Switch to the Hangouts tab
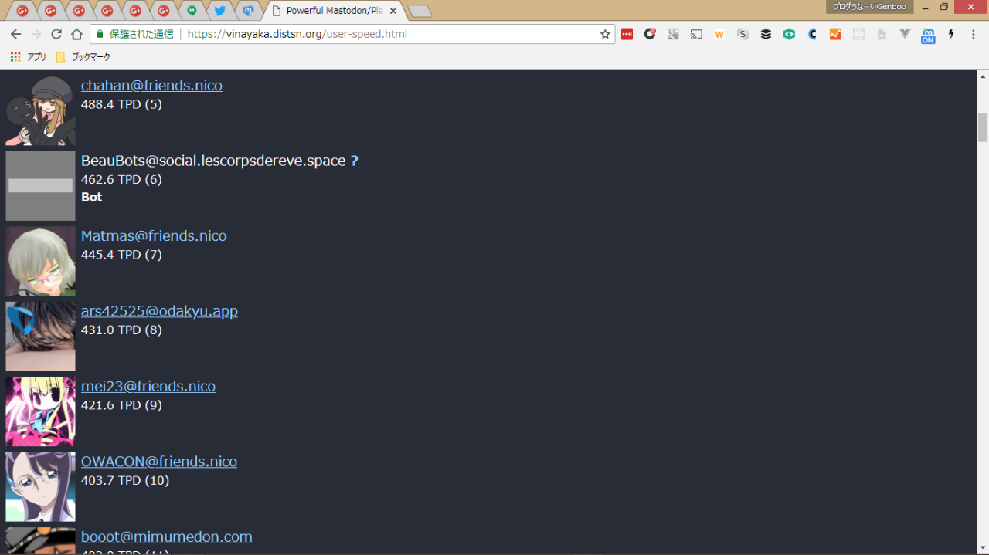This screenshot has height=555, width=989. (x=192, y=11)
